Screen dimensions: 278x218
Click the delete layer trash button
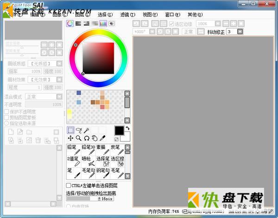pyautogui.click(x=38, y=140)
